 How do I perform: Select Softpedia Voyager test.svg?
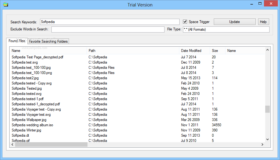[x=31, y=115]
